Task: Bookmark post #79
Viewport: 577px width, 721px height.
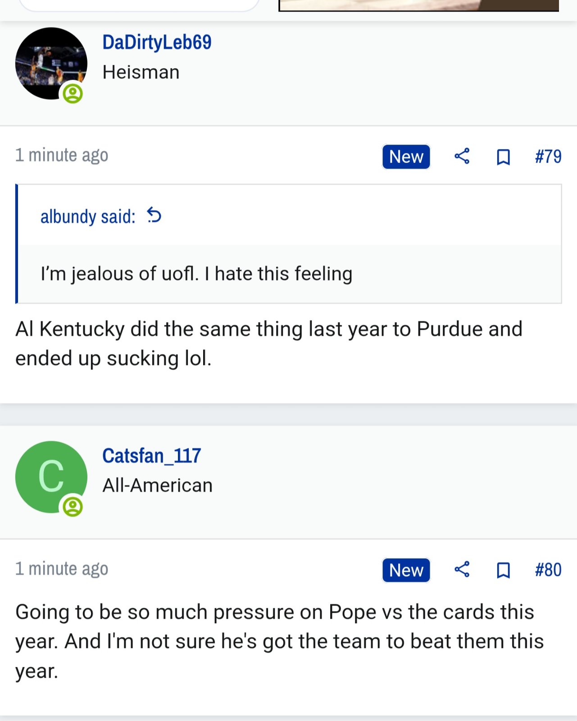Action: pos(503,157)
